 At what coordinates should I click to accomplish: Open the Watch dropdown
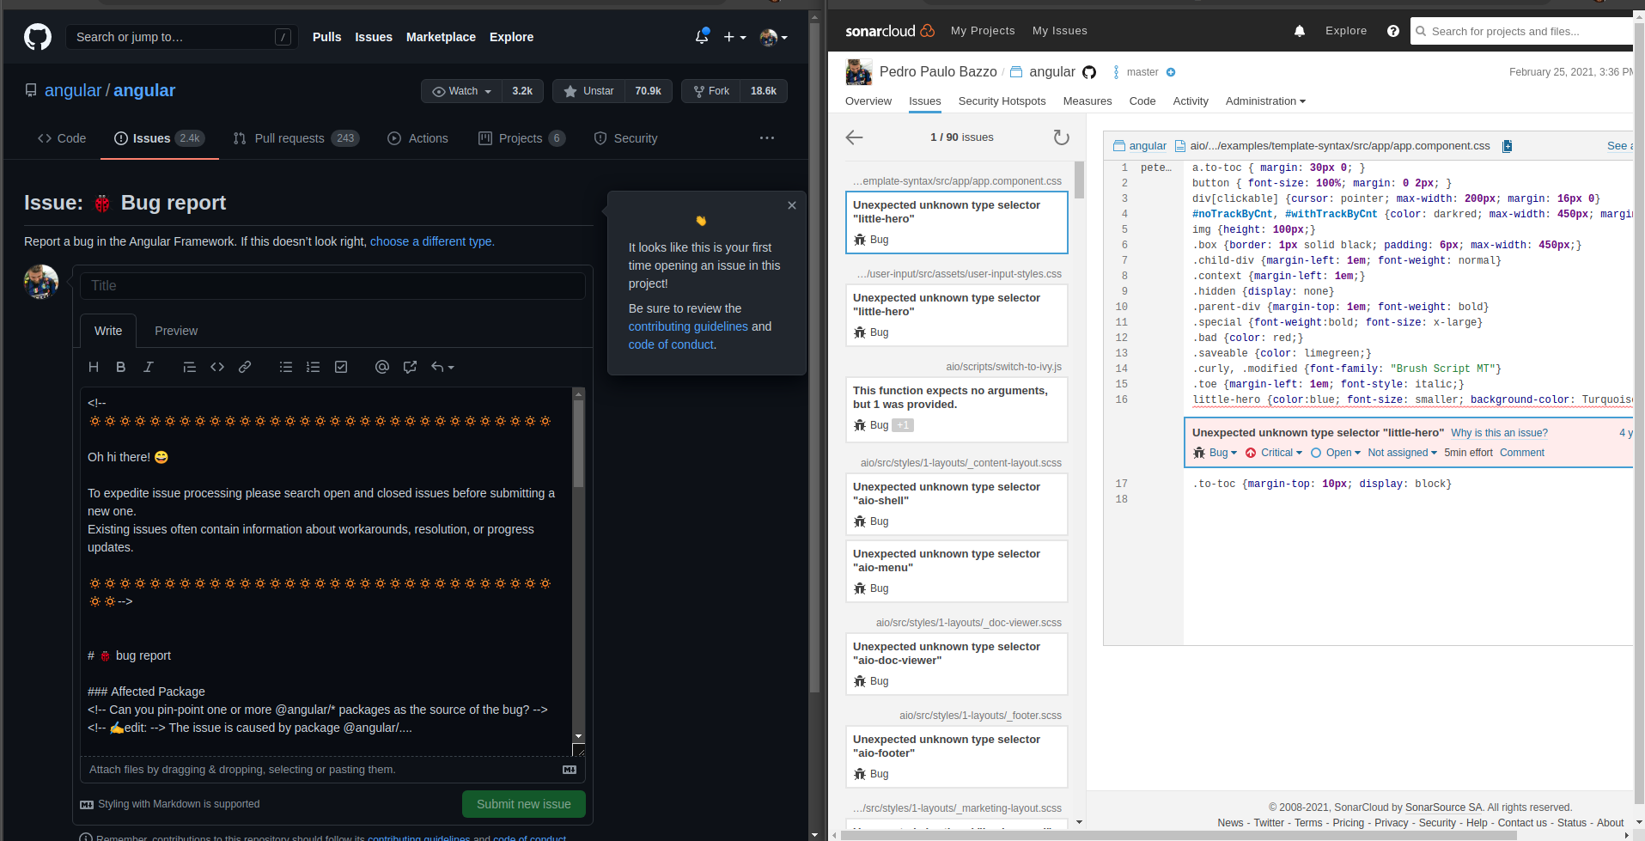point(461,90)
